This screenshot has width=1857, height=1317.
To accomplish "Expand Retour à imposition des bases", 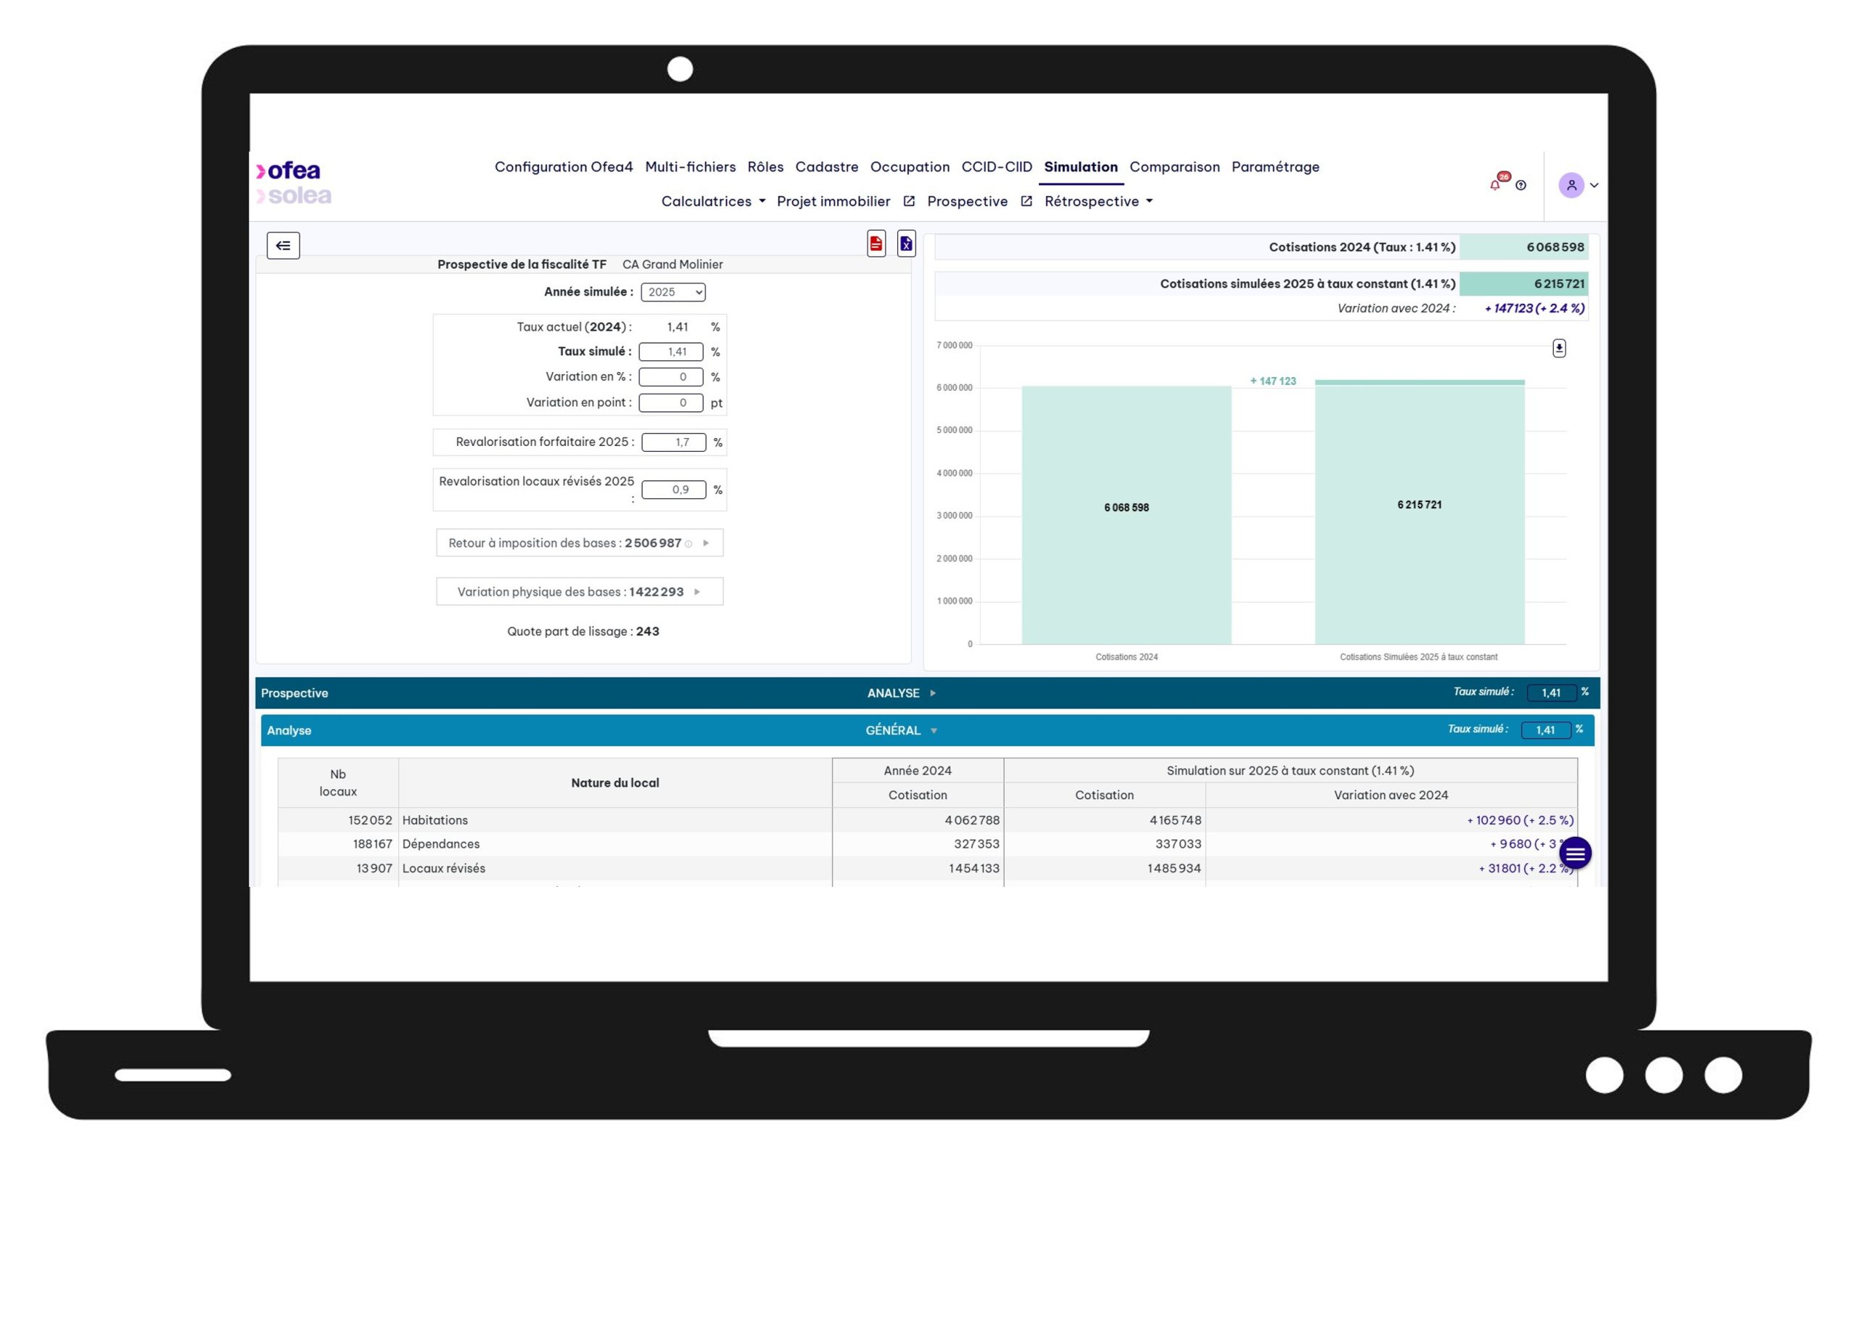I will [579, 543].
